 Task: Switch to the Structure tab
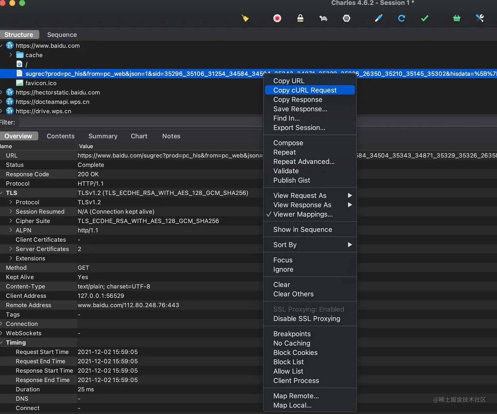point(19,35)
